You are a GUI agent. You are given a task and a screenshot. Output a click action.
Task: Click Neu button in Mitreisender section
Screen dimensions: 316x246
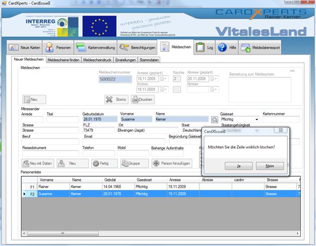pos(73,163)
